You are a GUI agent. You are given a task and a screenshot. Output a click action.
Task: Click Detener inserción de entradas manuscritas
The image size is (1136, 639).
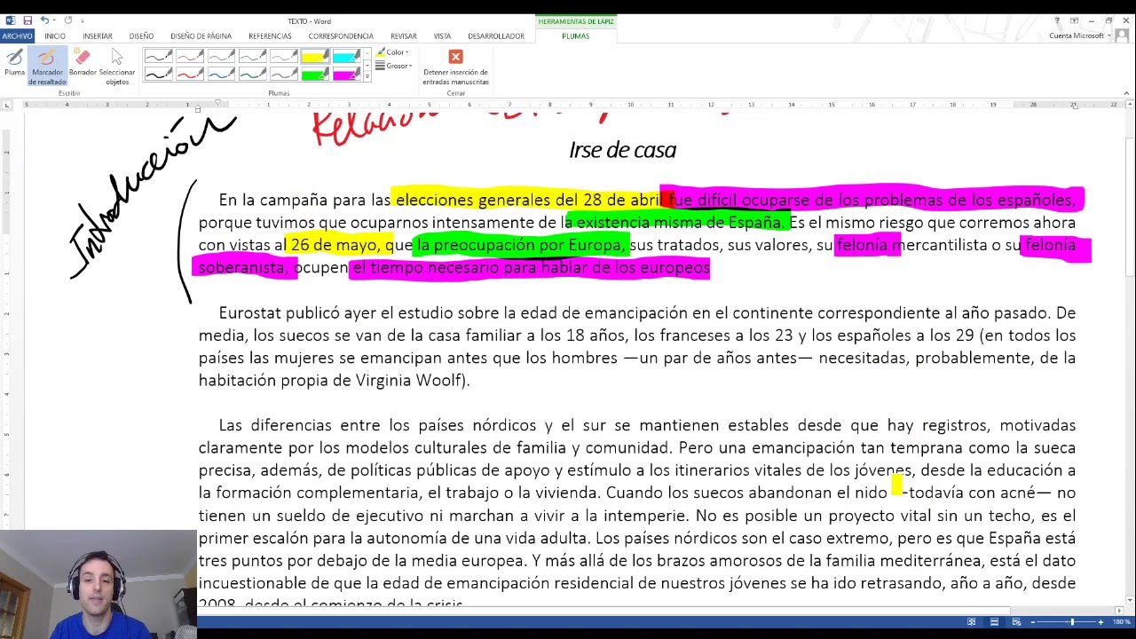click(455, 67)
